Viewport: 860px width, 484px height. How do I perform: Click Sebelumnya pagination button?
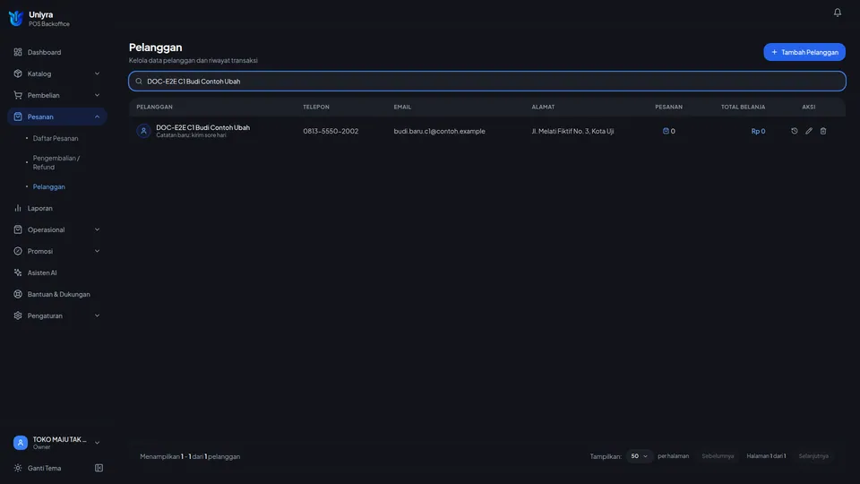coord(718,456)
